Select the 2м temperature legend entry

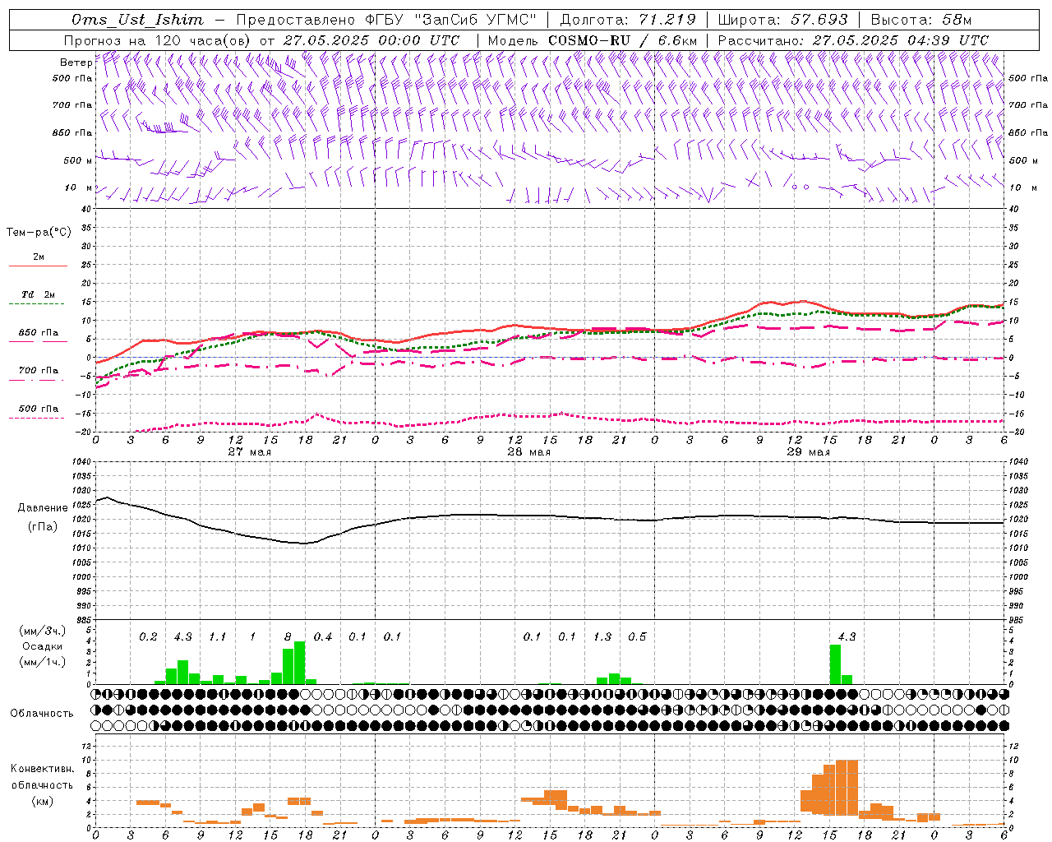(x=39, y=257)
